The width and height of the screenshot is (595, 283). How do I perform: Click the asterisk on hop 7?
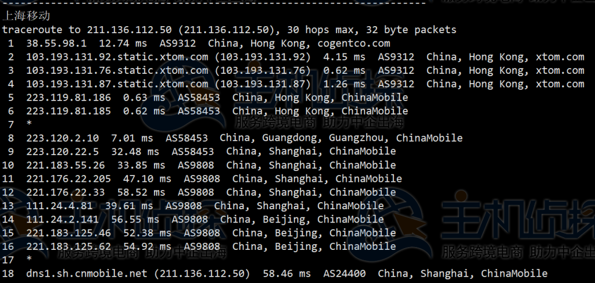(28, 124)
